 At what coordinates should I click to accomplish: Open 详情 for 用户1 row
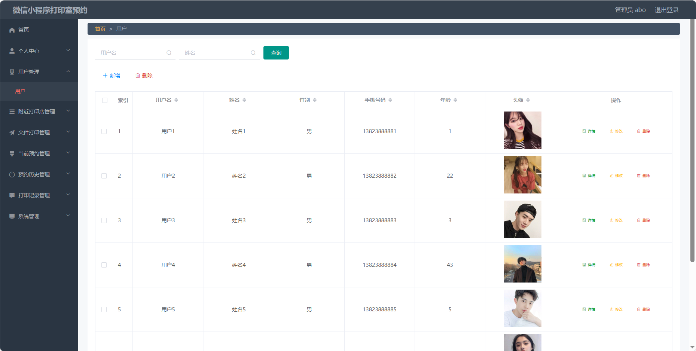tap(589, 131)
